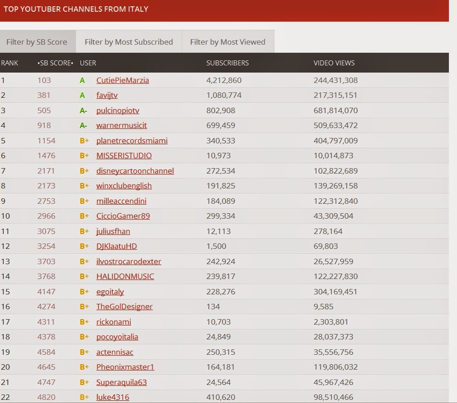Screen dimensions: 457x403
Task: Click the Top YouTuber Channels From Italy heading
Action: click(x=76, y=9)
